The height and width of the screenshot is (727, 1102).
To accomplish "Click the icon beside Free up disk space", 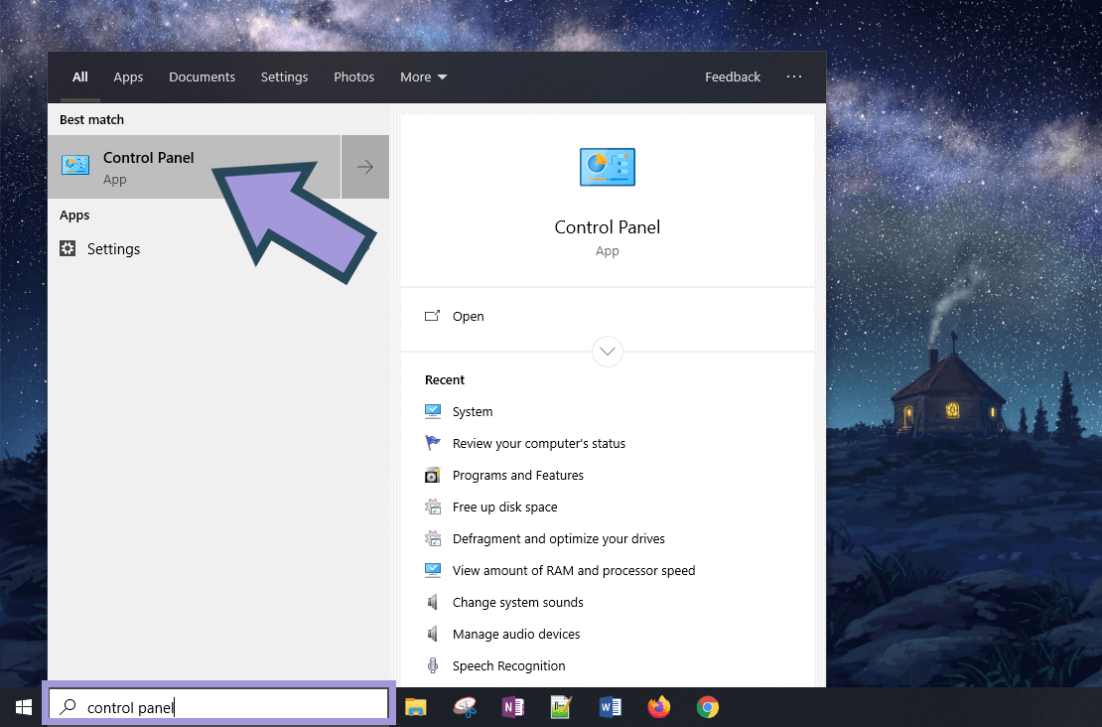I will [x=433, y=507].
